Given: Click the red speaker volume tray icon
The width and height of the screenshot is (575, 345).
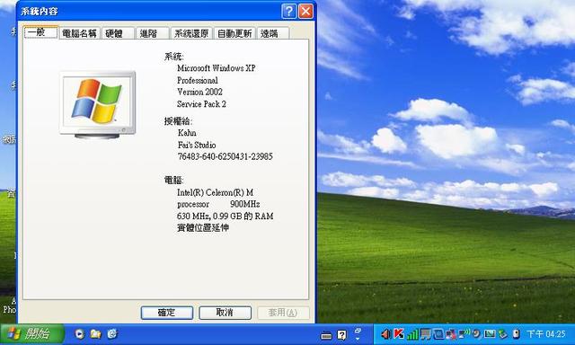Looking at the screenshot, I should (x=385, y=333).
